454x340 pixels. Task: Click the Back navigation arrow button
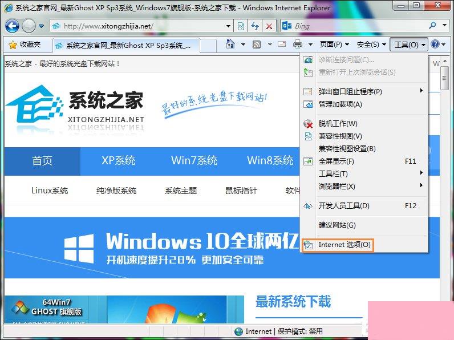13,26
